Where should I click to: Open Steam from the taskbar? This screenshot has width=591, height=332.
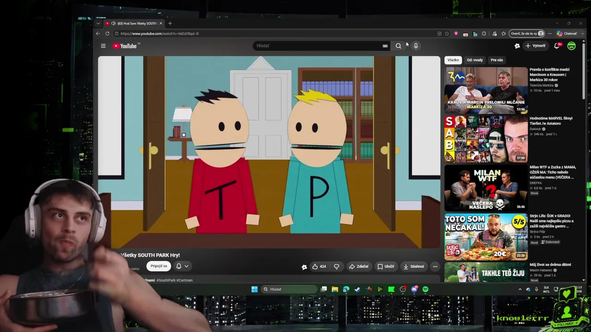[x=357, y=289]
